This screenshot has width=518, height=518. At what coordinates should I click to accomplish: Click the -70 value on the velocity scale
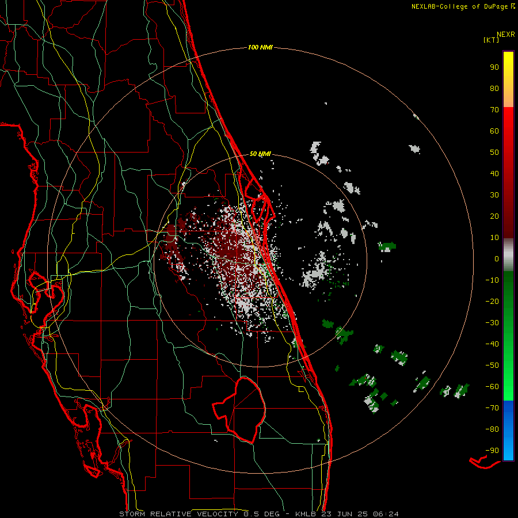492,408
